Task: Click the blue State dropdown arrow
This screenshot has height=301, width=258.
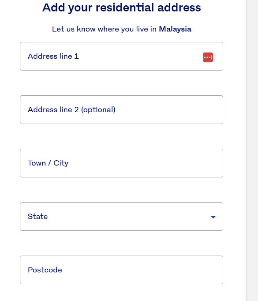Action: coord(213,217)
